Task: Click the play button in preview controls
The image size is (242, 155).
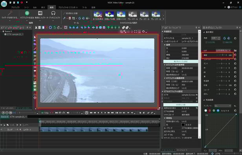Action: point(105,113)
